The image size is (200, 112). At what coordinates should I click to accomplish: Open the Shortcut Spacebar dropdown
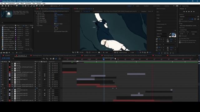coord(188,16)
